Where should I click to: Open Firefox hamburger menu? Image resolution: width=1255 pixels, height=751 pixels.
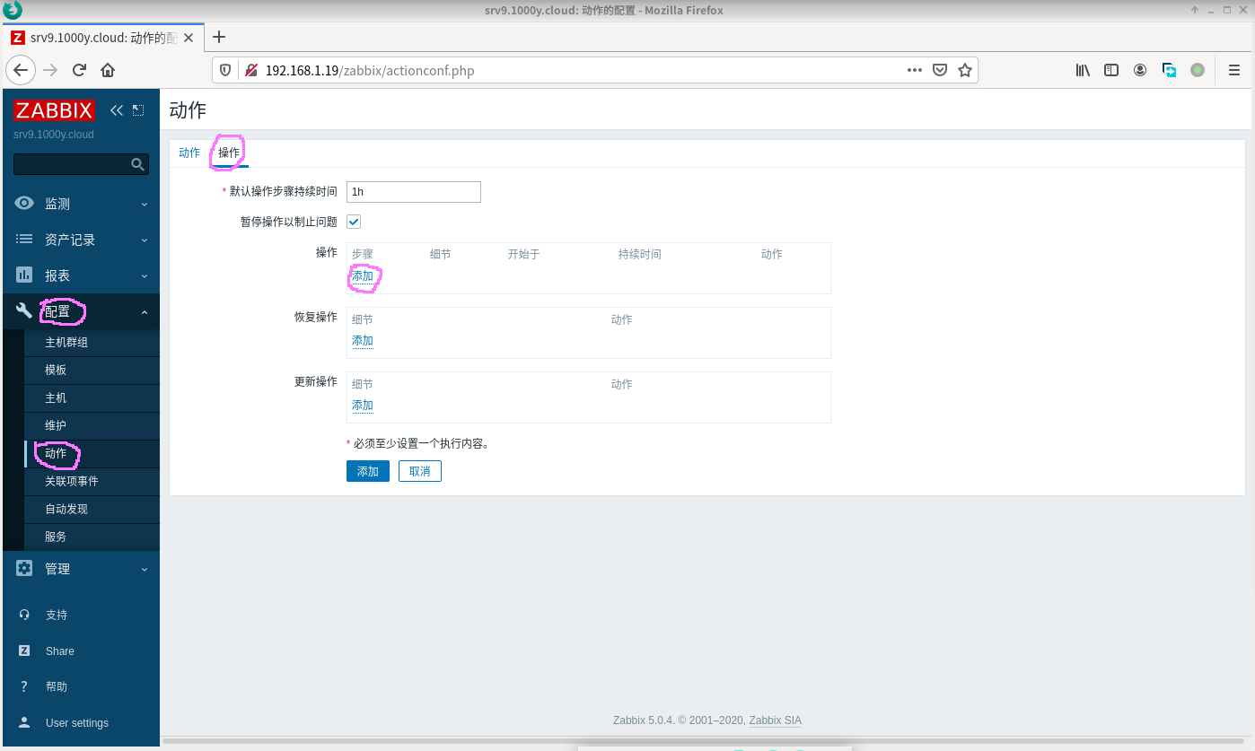[x=1234, y=70]
